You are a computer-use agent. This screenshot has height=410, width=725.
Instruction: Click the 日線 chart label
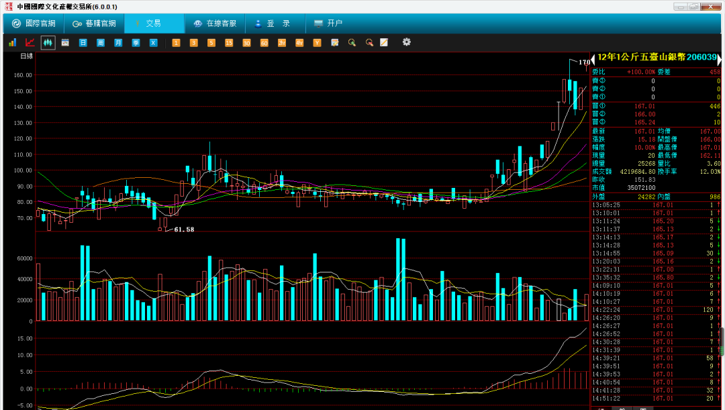tap(27, 56)
